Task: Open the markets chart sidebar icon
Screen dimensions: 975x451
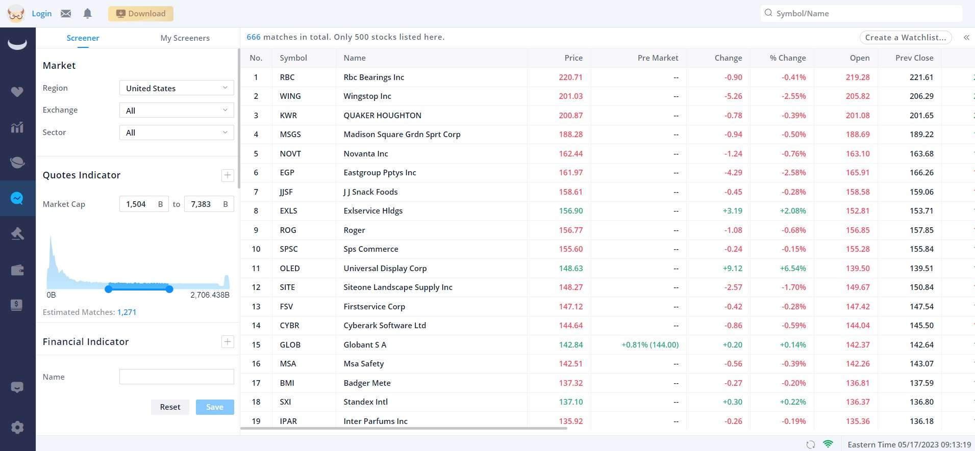Action: pyautogui.click(x=17, y=127)
